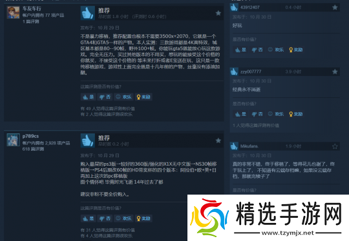Click '帐户内拥有 2,928 项产品' text
Screen dimensions: 349x241
46,143
